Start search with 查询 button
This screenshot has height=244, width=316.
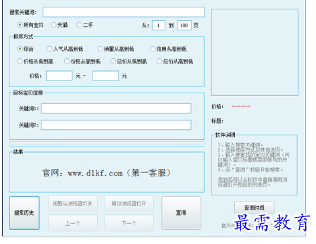(181, 213)
